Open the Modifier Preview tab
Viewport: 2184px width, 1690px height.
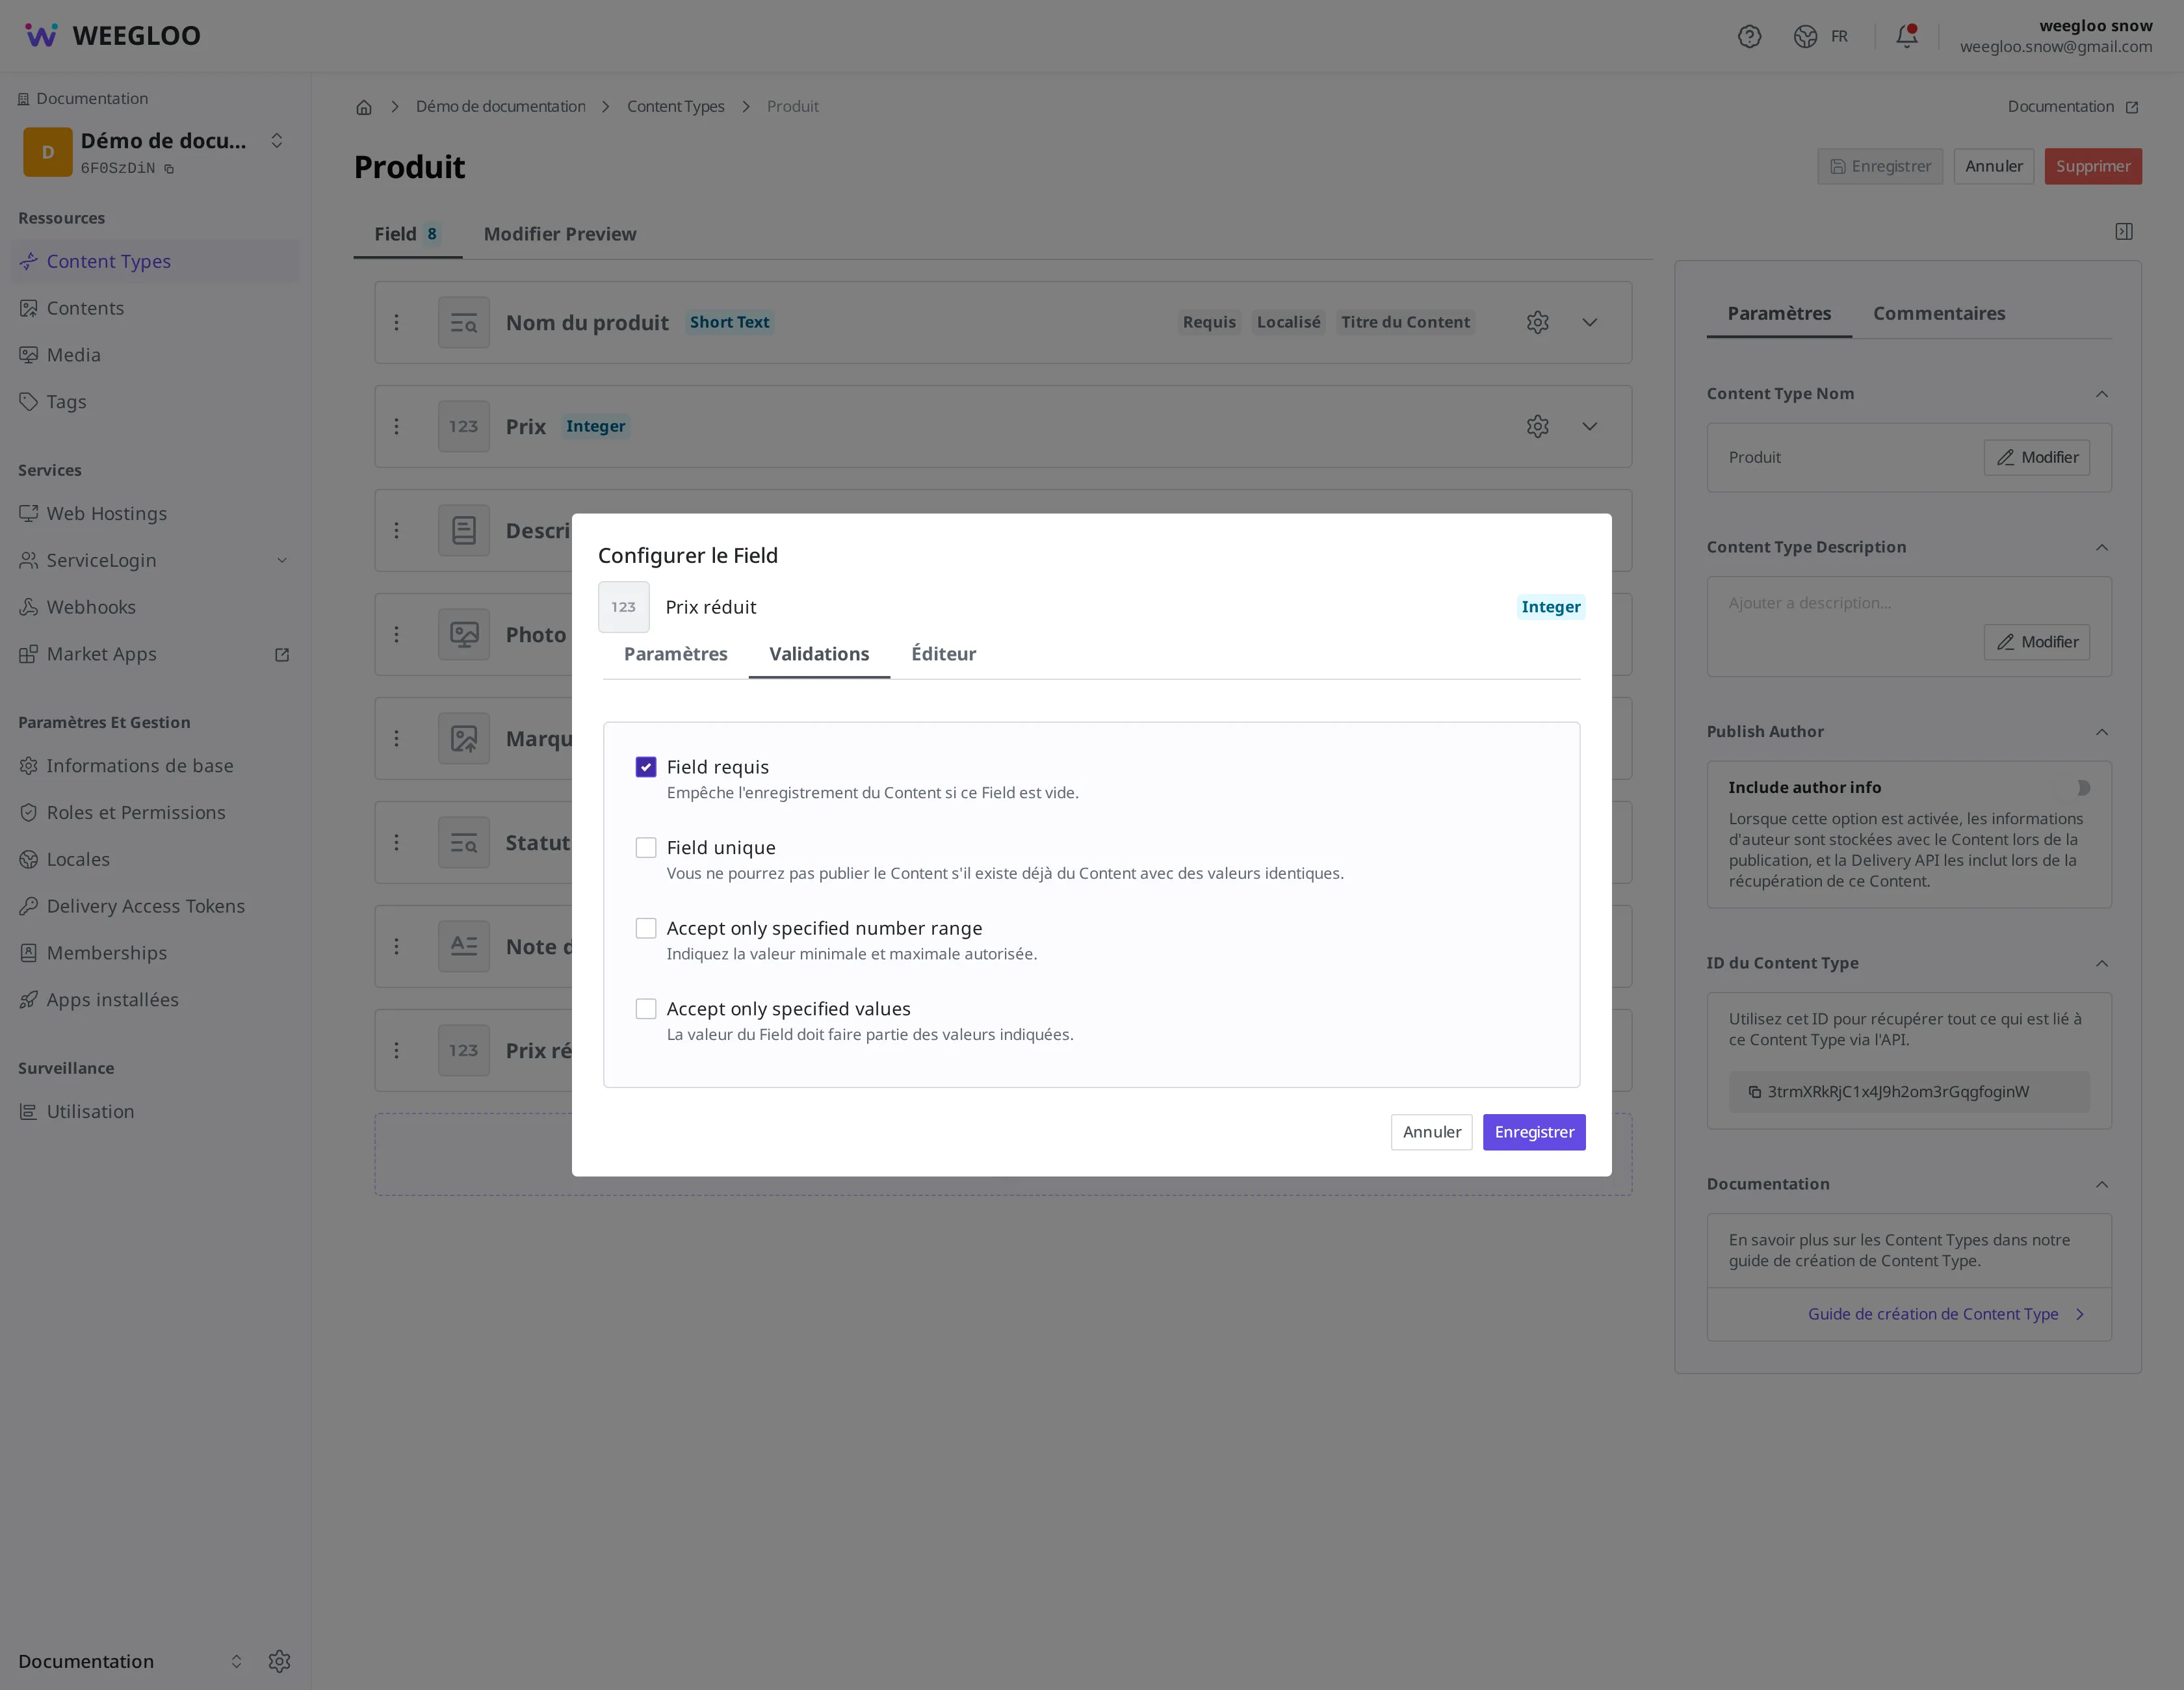pos(560,234)
